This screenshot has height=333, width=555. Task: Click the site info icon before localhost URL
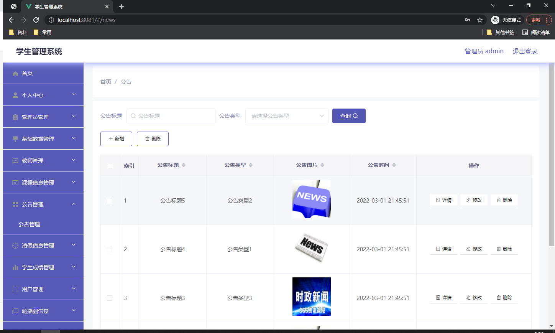[51, 20]
